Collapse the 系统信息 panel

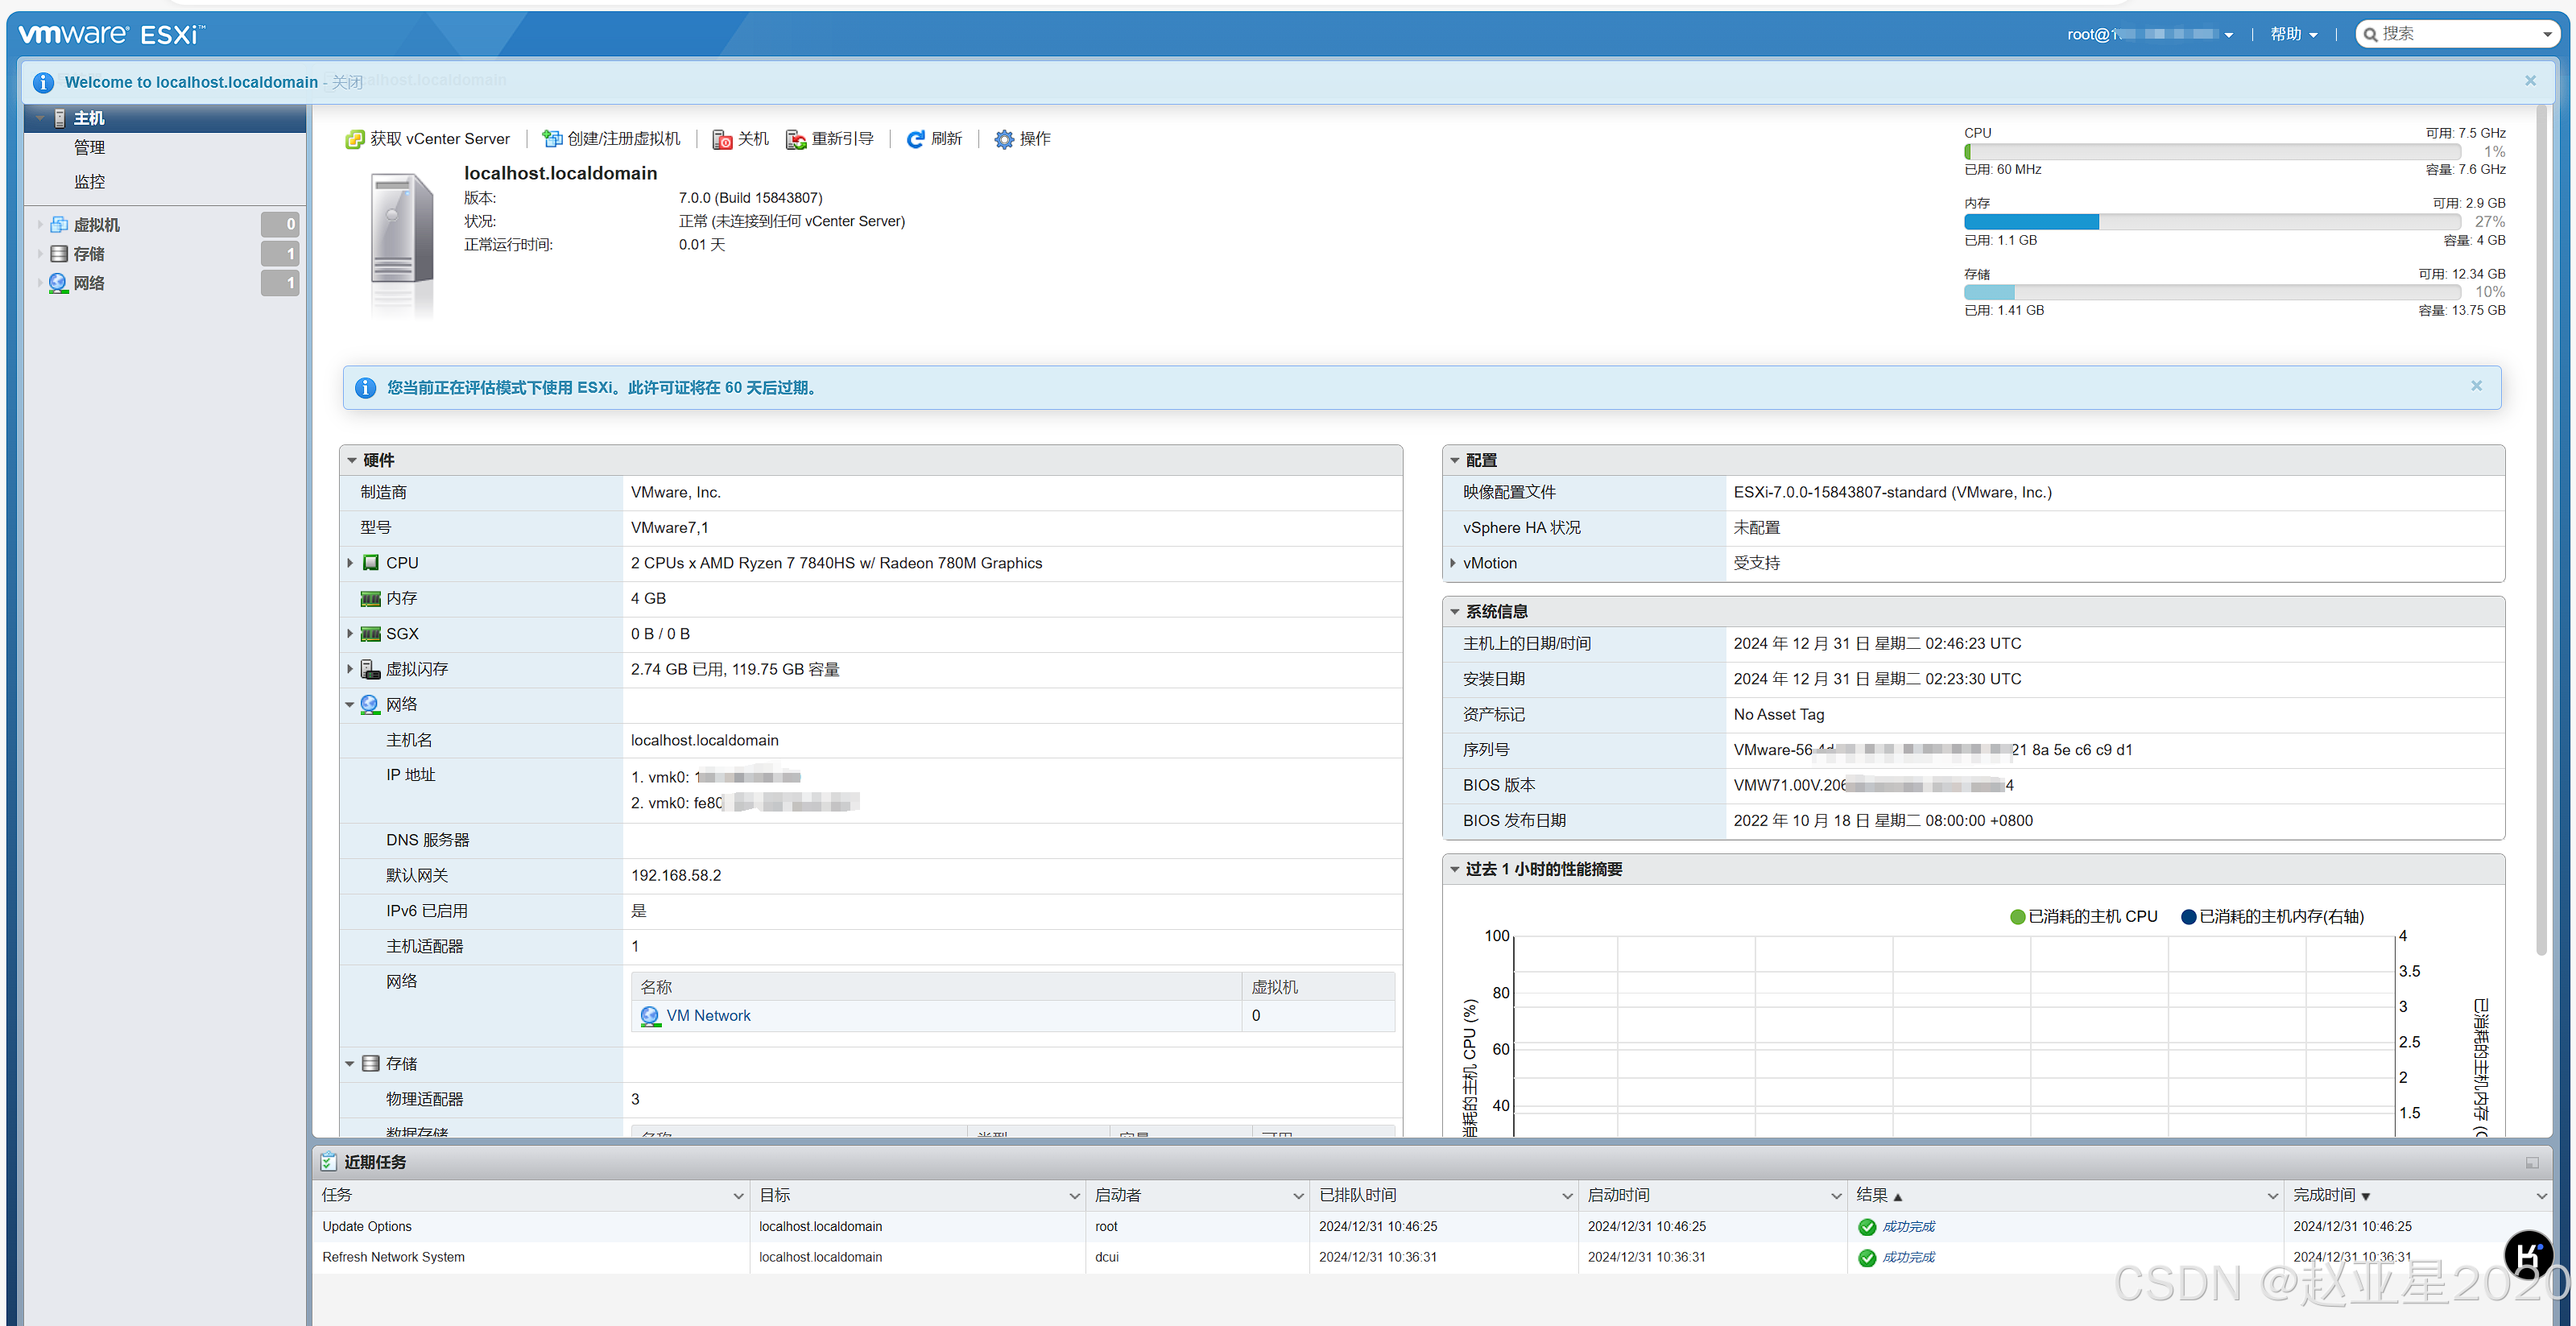pyautogui.click(x=1455, y=612)
